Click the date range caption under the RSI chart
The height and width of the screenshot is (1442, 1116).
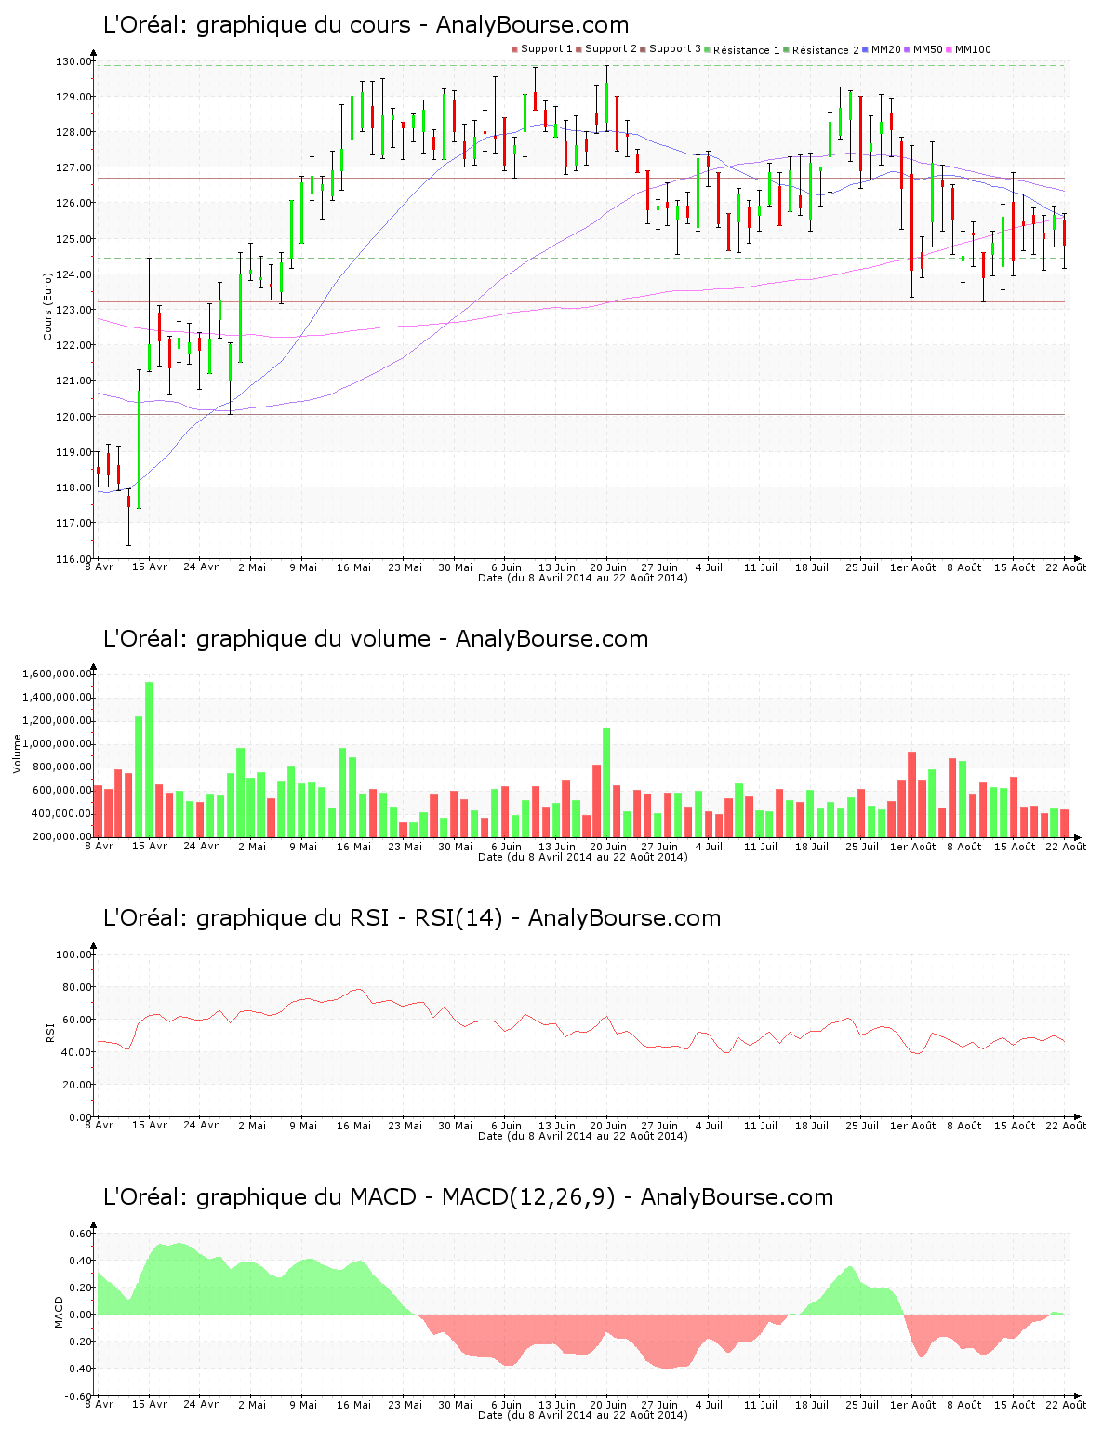point(583,1136)
